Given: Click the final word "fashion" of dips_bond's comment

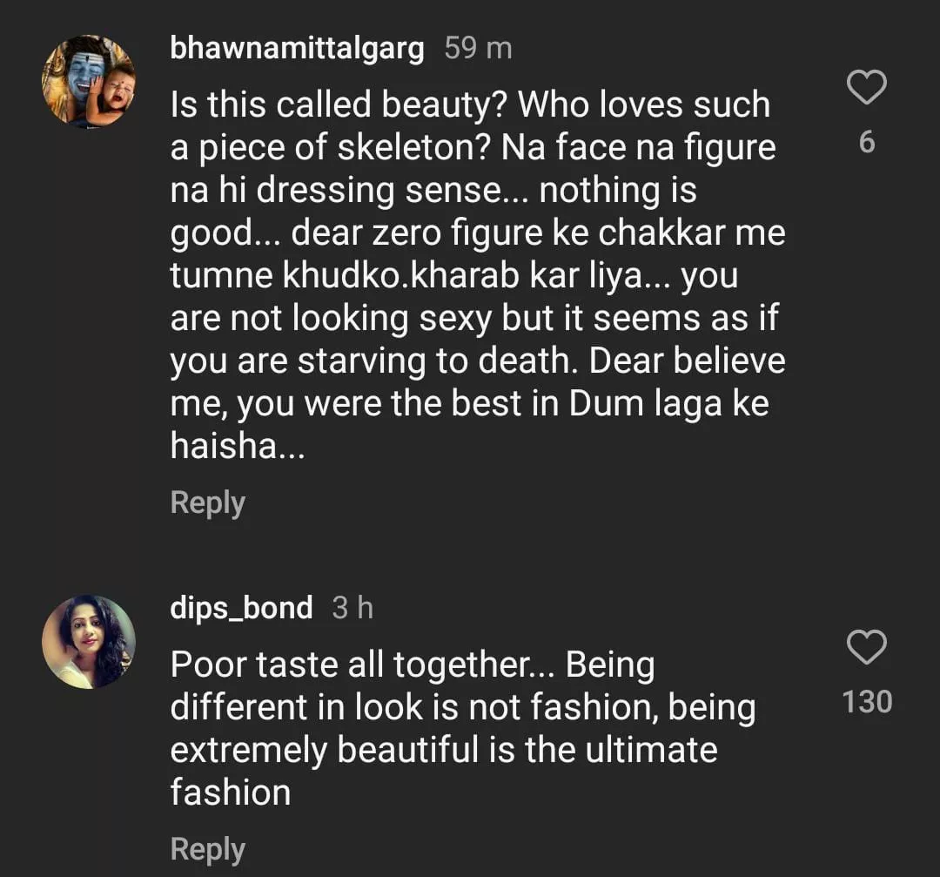Looking at the screenshot, I should pos(230,793).
